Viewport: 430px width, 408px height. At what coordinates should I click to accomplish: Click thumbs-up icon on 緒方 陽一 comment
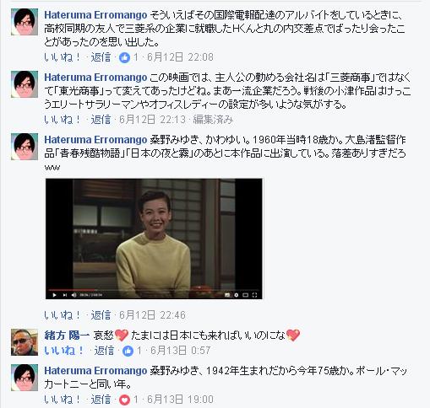click(128, 351)
